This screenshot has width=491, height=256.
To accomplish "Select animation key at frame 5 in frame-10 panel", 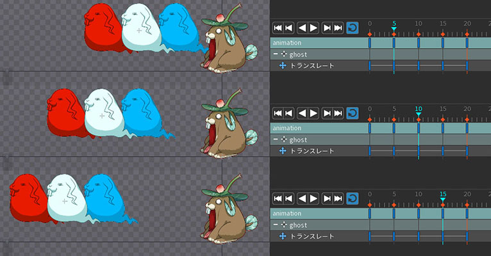I will 394,128.
